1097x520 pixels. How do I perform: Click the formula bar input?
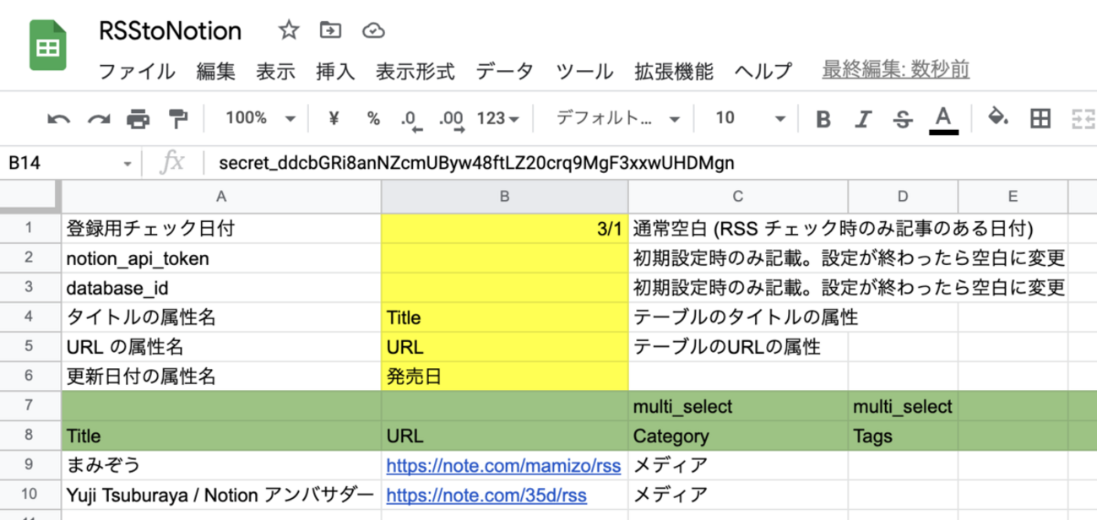tap(591, 162)
